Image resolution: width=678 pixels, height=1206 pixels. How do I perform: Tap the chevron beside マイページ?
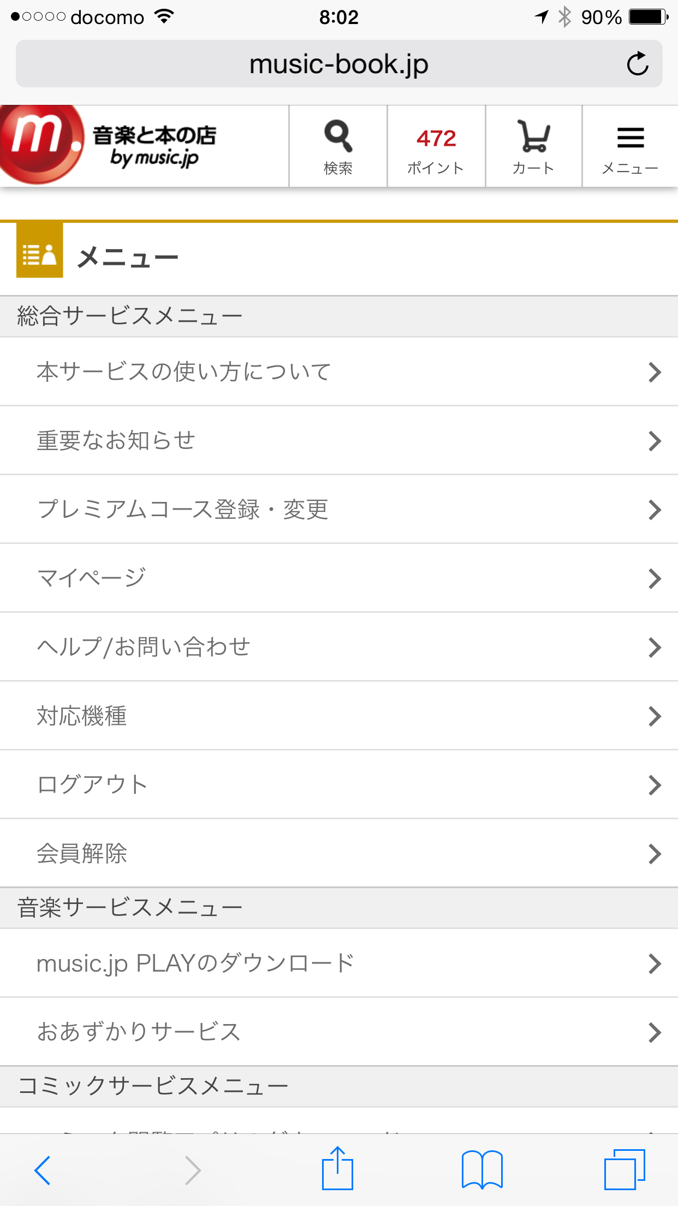654,578
